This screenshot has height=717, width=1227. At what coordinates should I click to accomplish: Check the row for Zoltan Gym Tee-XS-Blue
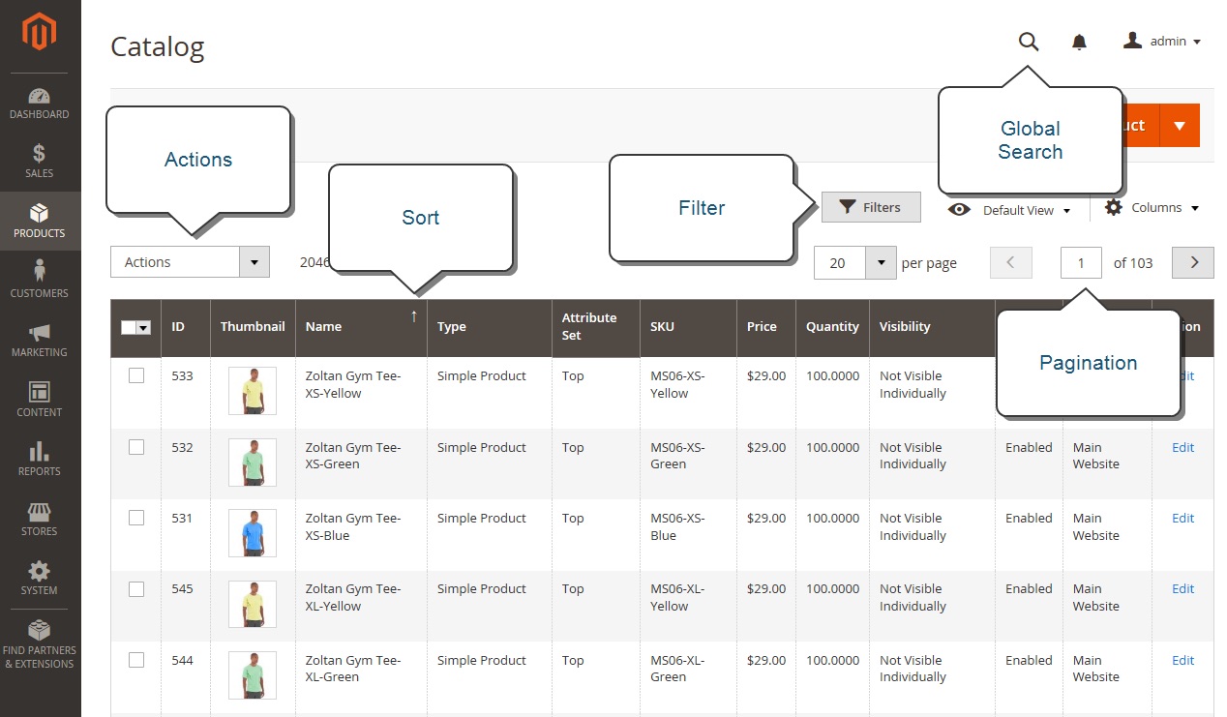coord(135,518)
